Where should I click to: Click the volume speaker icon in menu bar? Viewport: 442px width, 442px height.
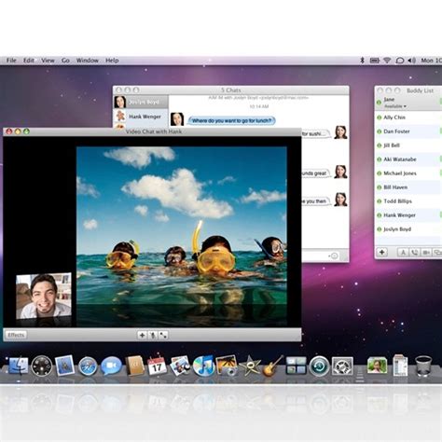click(x=412, y=61)
